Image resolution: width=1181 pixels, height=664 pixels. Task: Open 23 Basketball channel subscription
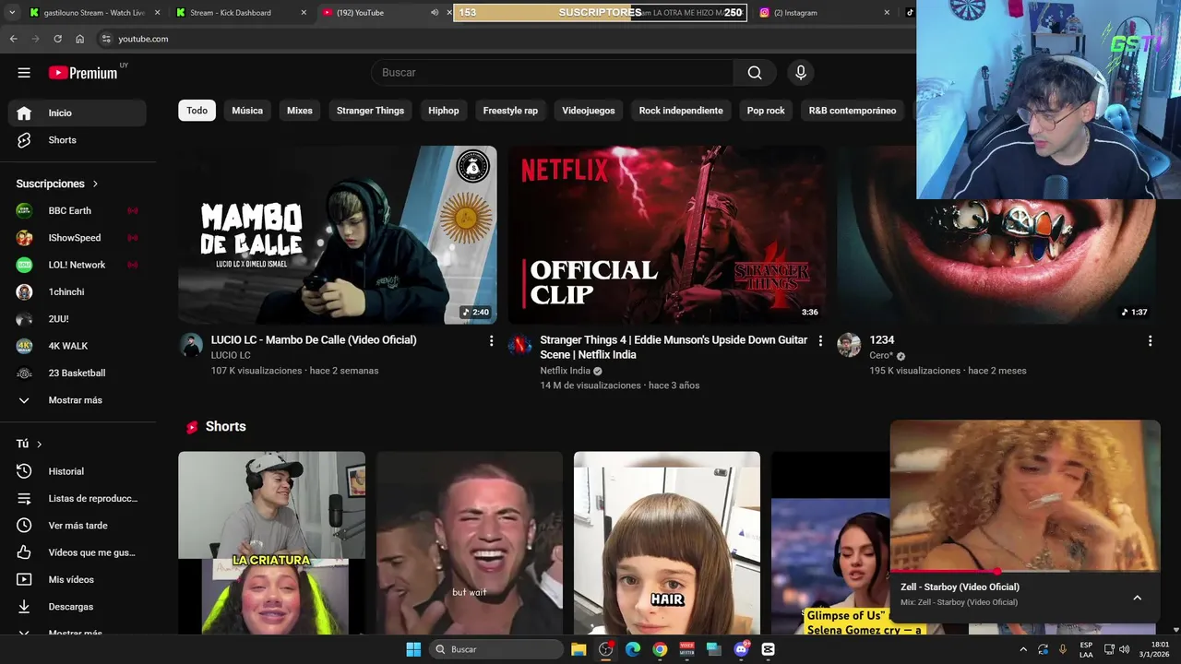[78, 373]
